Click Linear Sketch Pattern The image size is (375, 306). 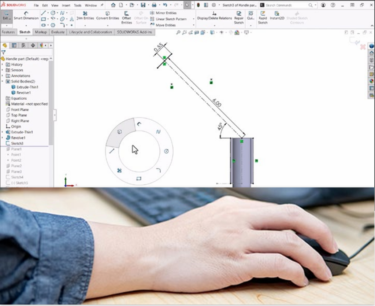click(171, 19)
